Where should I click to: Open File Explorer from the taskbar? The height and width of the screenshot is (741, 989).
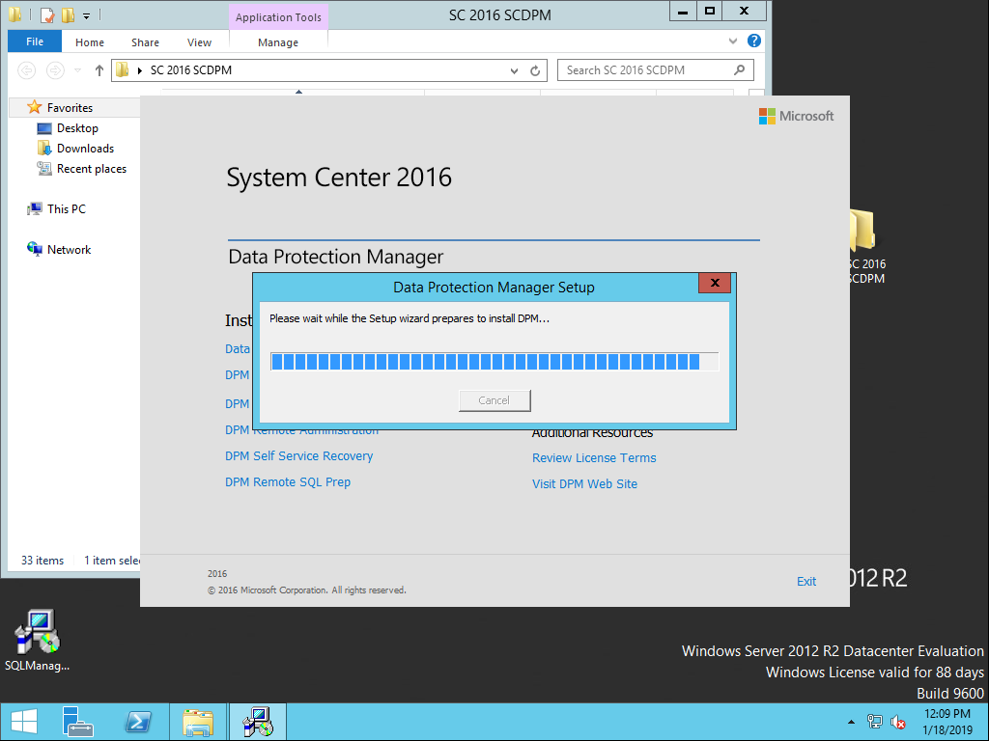(198, 721)
